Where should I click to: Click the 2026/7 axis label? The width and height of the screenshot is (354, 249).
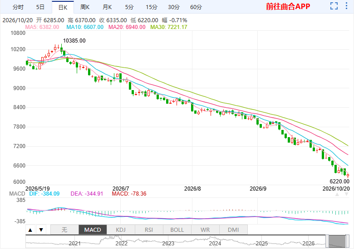121,189
